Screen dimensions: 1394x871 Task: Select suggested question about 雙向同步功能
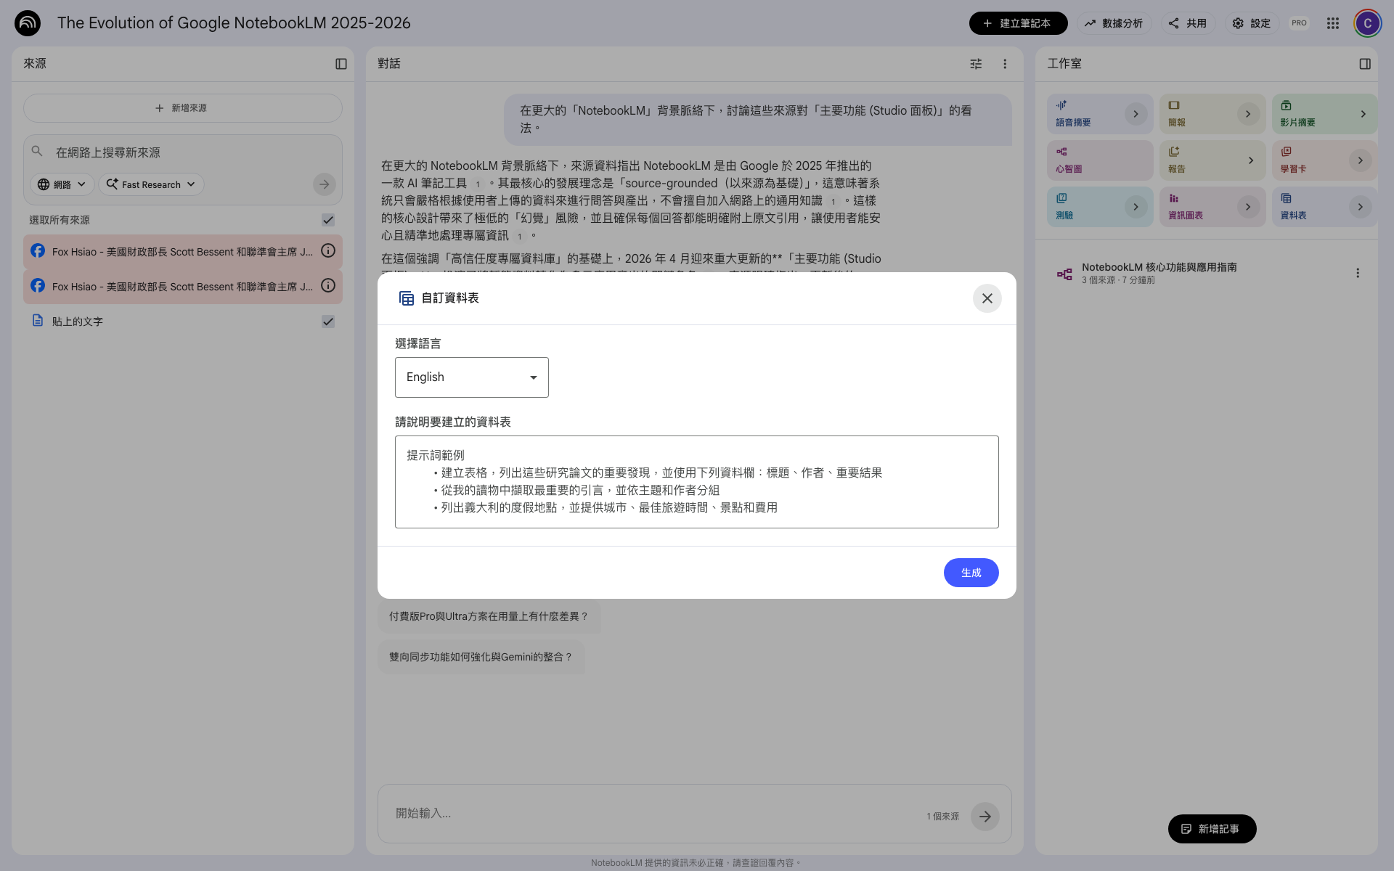coord(481,657)
